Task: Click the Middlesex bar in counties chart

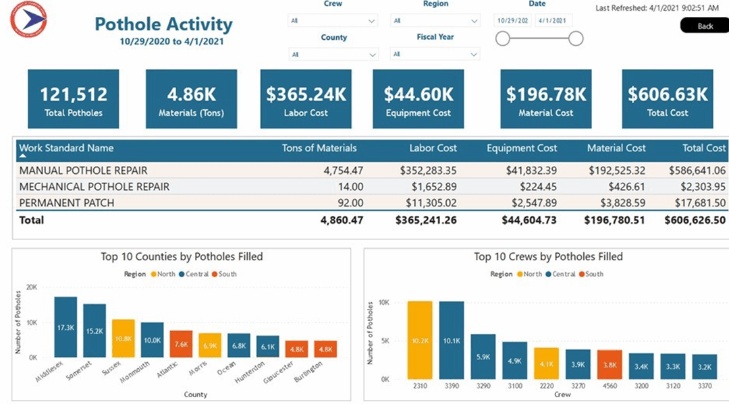Action: [65, 327]
